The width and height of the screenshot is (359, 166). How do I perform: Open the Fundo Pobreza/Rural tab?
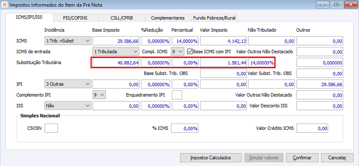pos(214,18)
